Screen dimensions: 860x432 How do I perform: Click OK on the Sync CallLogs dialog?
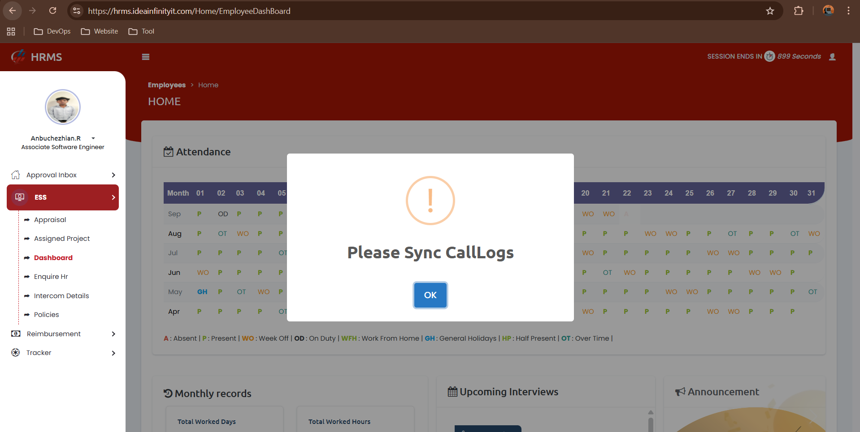pyautogui.click(x=430, y=295)
